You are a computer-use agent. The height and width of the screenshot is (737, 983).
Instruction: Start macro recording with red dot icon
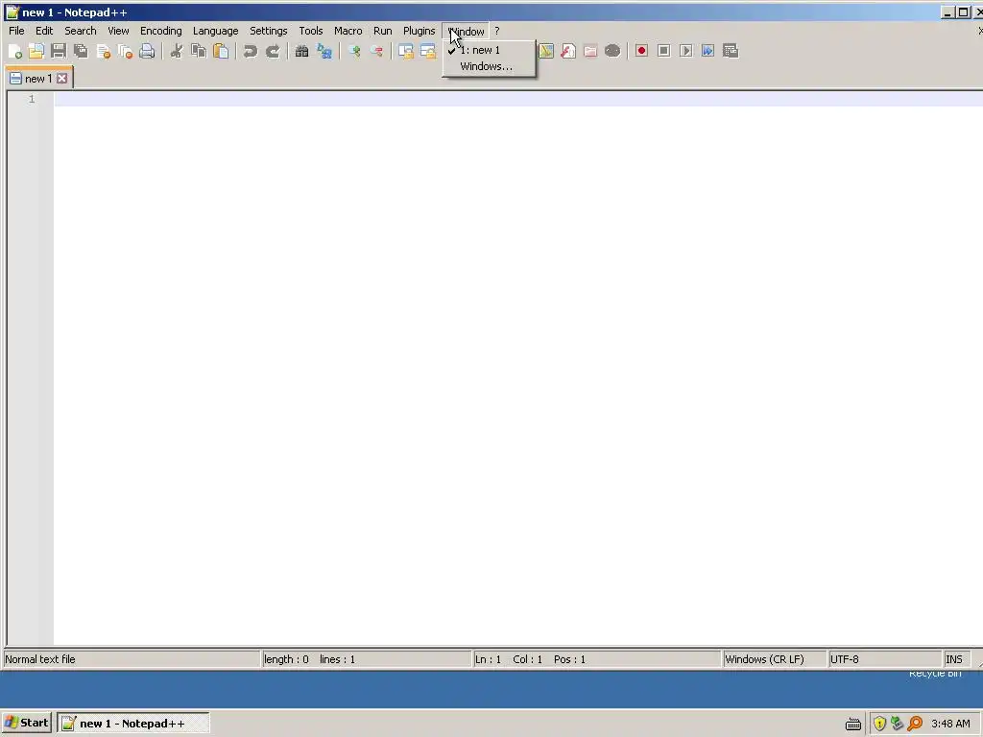[x=641, y=52]
